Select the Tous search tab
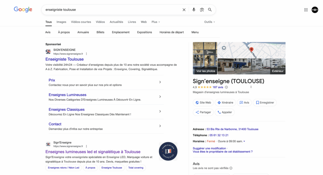The height and width of the screenshot is (175, 323). point(49,22)
